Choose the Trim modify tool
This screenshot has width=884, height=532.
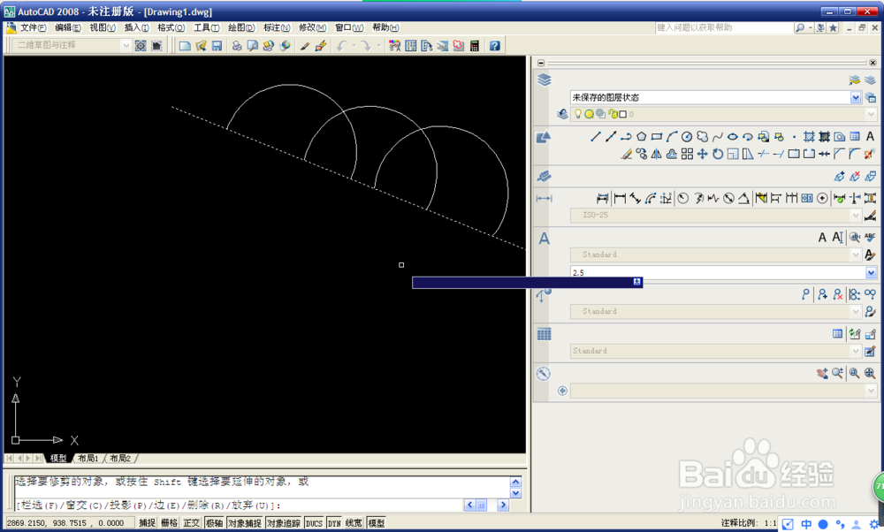coord(764,154)
